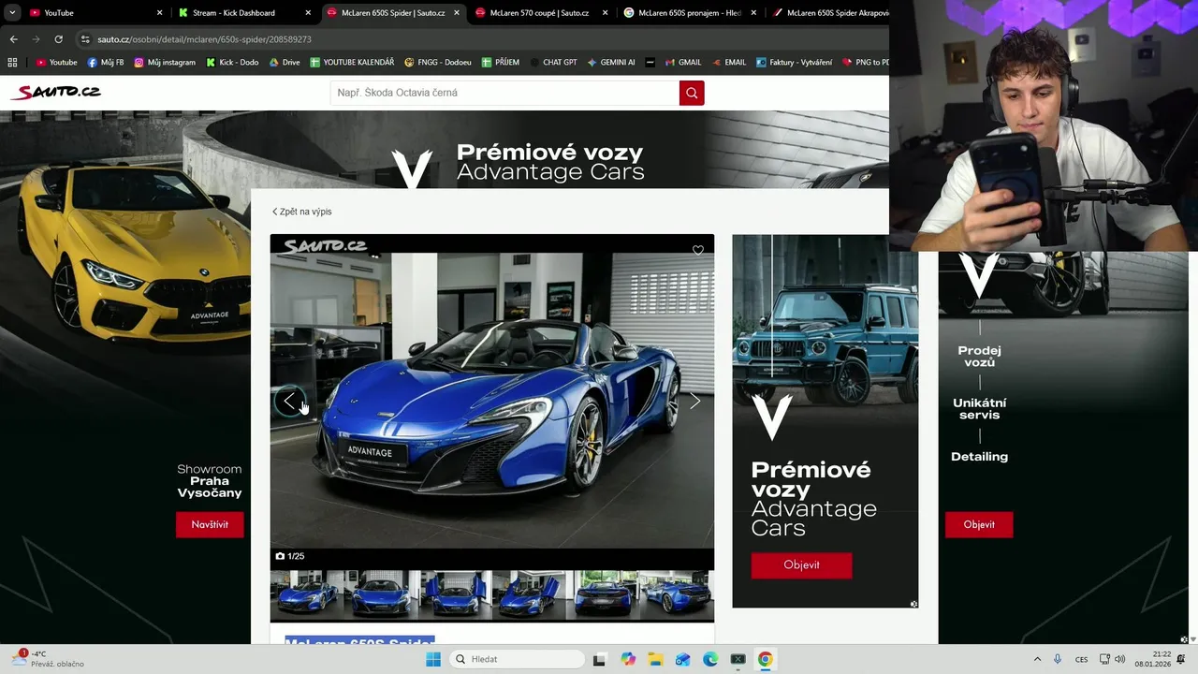Click the Sauto.cz logo in header
This screenshot has width=1198, height=674.
click(55, 92)
